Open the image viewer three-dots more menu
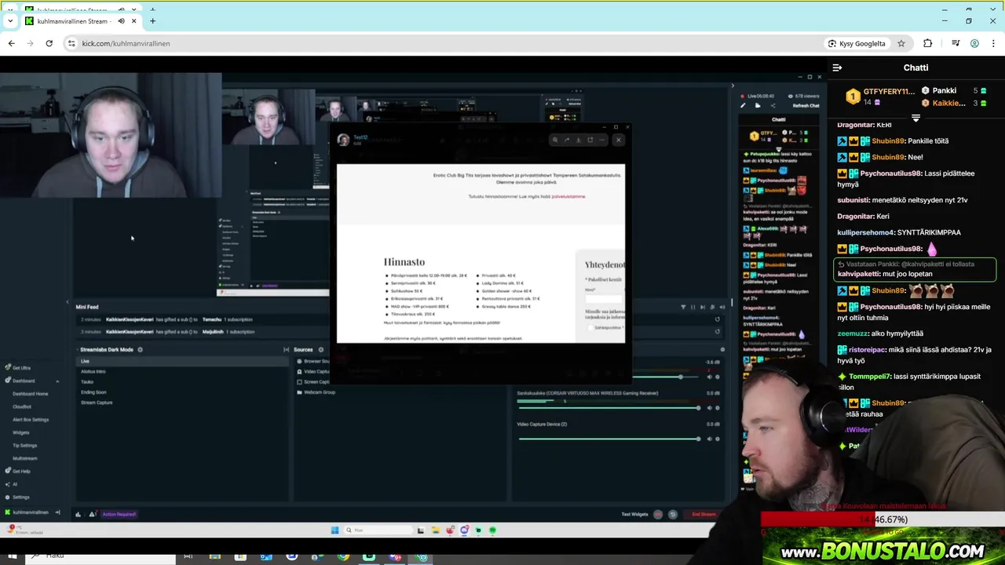Image resolution: width=1005 pixels, height=565 pixels. [x=602, y=140]
